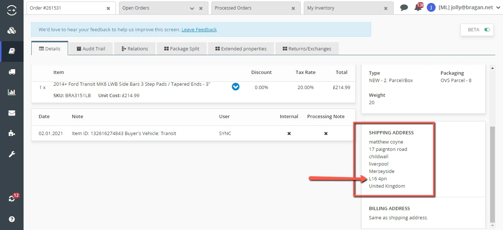503x230 pixels.
Task: Open the notifications bell icon
Action: pyautogui.click(x=418, y=7)
